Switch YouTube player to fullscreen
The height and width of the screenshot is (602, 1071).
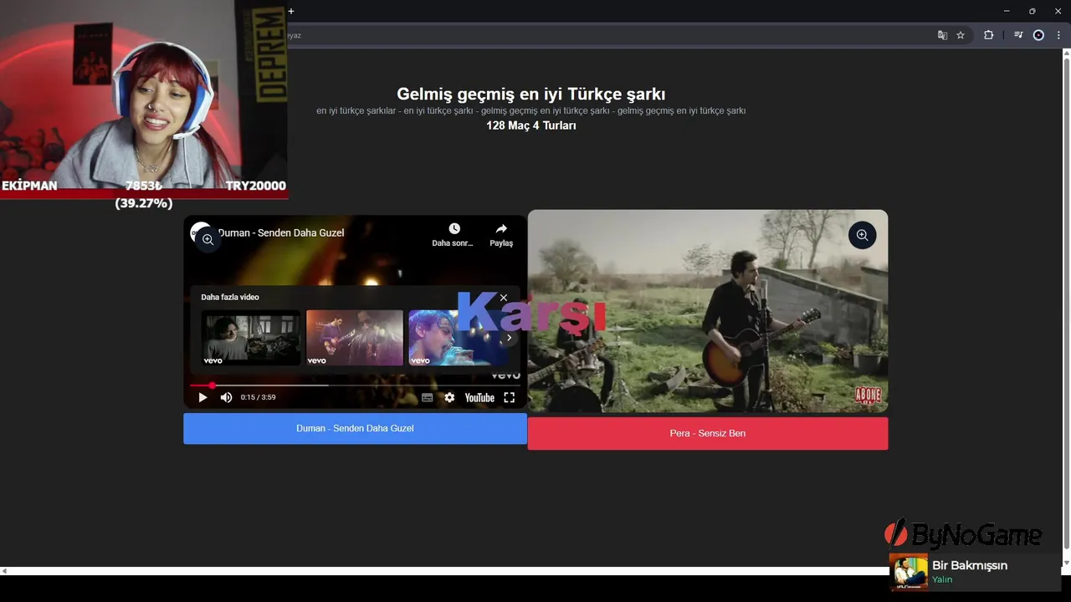click(x=509, y=398)
